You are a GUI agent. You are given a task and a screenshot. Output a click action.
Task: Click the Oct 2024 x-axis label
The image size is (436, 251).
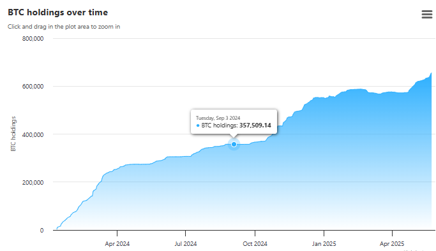(x=255, y=244)
